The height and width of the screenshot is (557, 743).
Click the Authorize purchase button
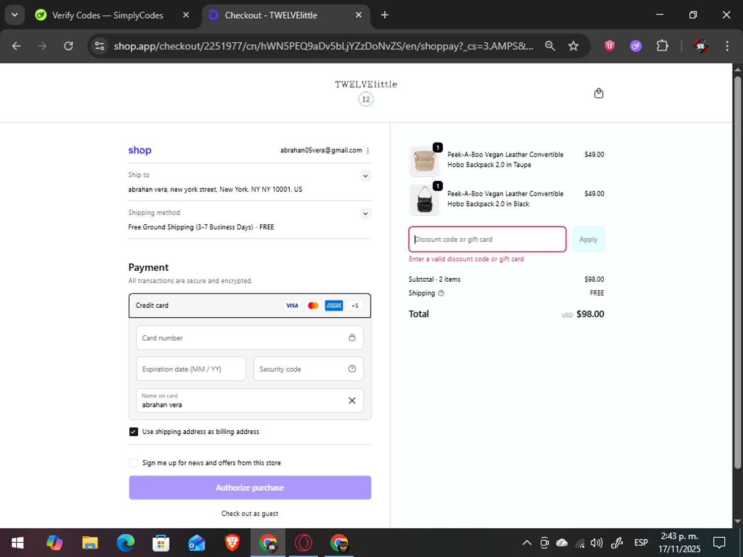click(250, 488)
